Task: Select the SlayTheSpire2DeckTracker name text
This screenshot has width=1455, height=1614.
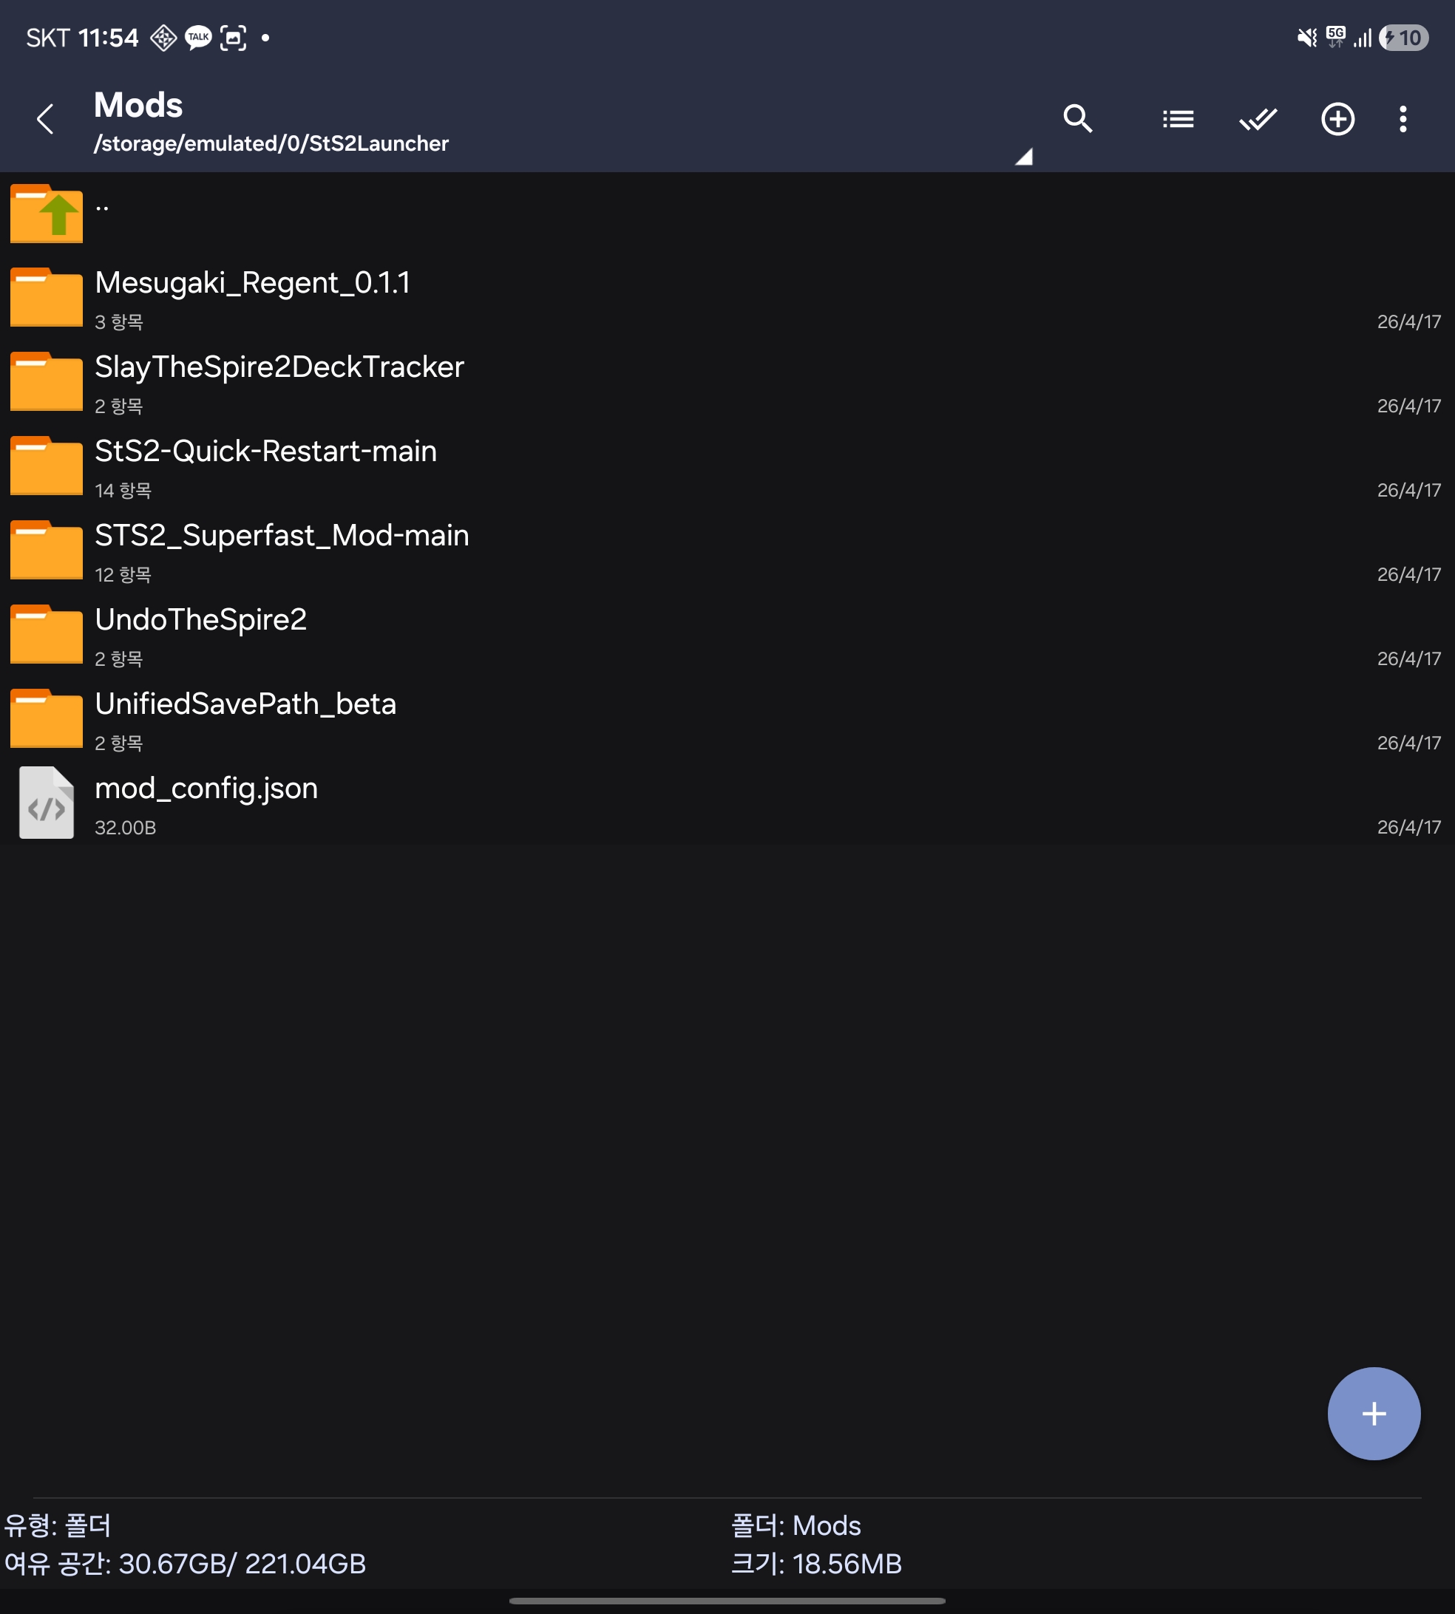Action: [x=279, y=367]
